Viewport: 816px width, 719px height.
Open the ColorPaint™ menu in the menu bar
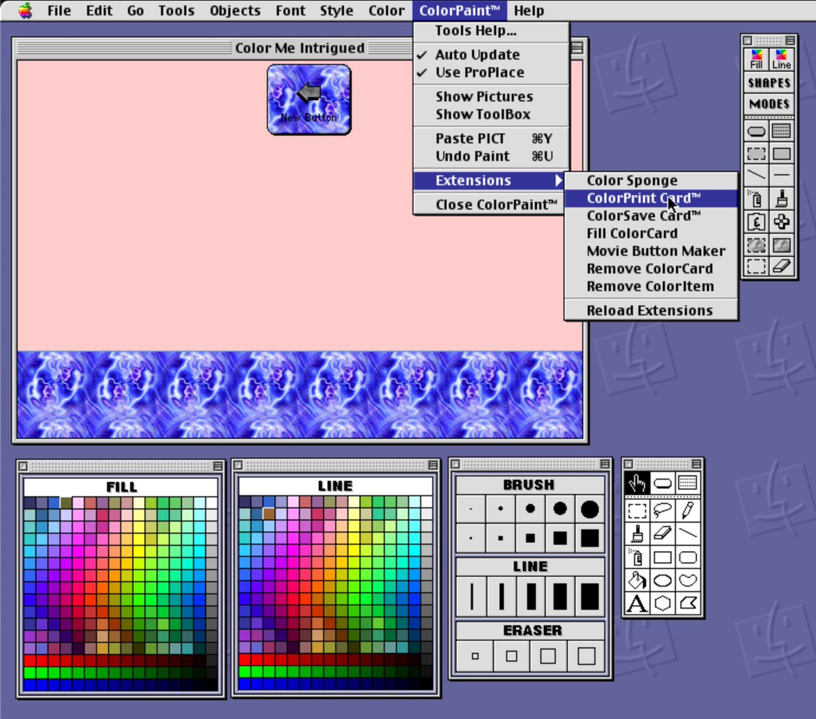click(460, 10)
